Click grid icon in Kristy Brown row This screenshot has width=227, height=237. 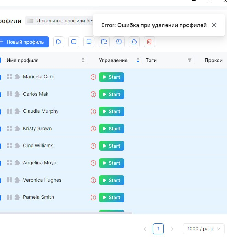[x=9, y=128]
